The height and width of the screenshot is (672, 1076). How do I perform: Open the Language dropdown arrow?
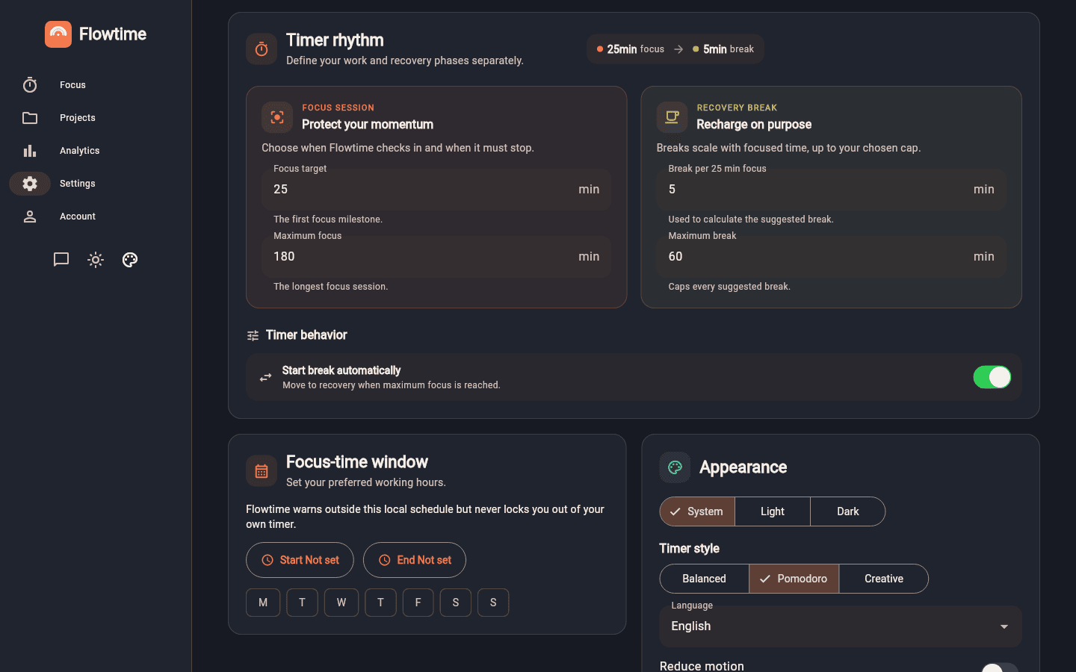tap(1004, 626)
